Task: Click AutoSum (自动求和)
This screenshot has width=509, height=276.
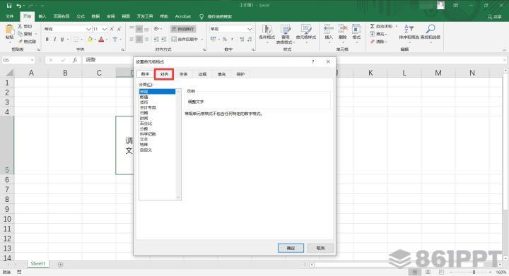Action: click(x=382, y=26)
